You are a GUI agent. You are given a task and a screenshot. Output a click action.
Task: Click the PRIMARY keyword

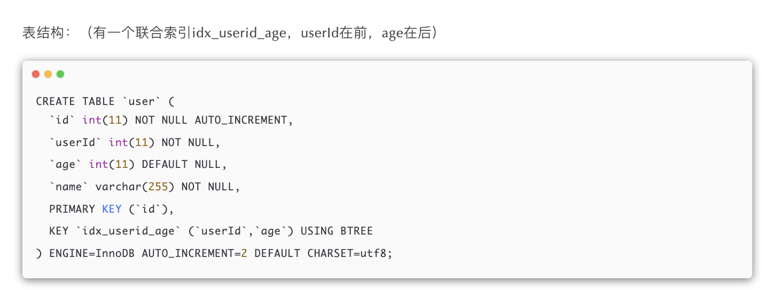(x=72, y=209)
